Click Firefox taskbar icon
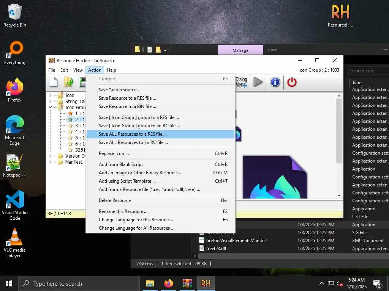 tap(168, 283)
